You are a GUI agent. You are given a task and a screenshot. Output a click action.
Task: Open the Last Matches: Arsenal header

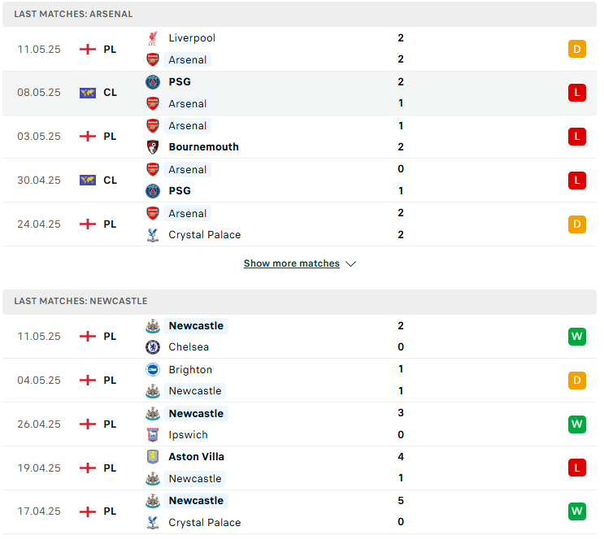pyautogui.click(x=299, y=15)
